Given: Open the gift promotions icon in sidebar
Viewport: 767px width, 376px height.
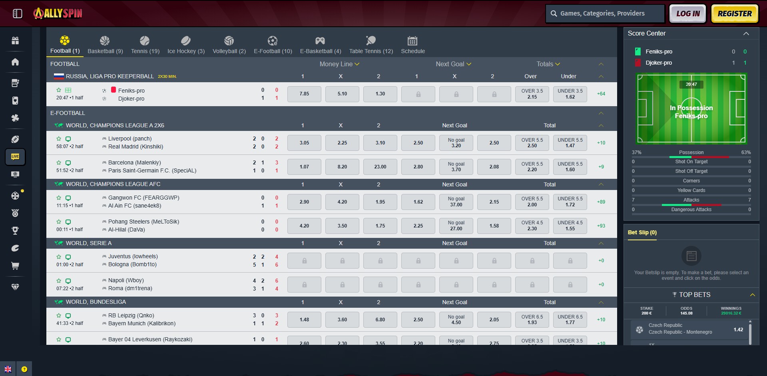Looking at the screenshot, I should click(x=15, y=40).
